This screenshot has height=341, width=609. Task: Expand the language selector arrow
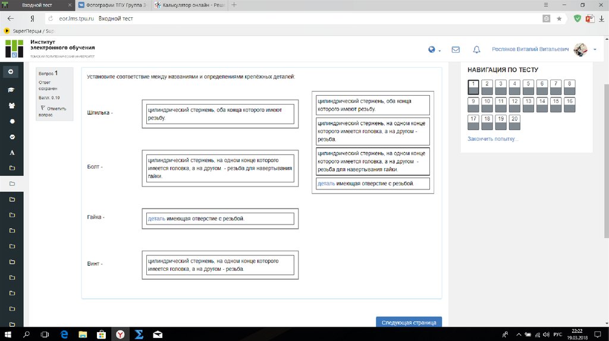pos(440,51)
